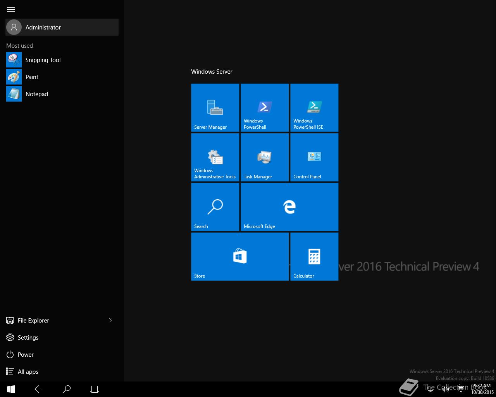The image size is (496, 397).
Task: Open taskbar Search magnifier icon
Action: pyautogui.click(x=67, y=389)
